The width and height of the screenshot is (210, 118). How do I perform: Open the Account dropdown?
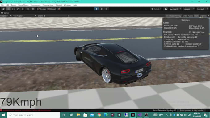click(175, 9)
